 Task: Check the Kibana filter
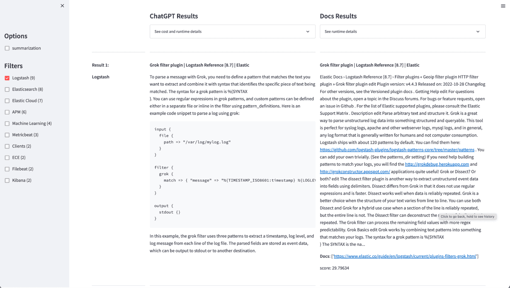click(7, 180)
